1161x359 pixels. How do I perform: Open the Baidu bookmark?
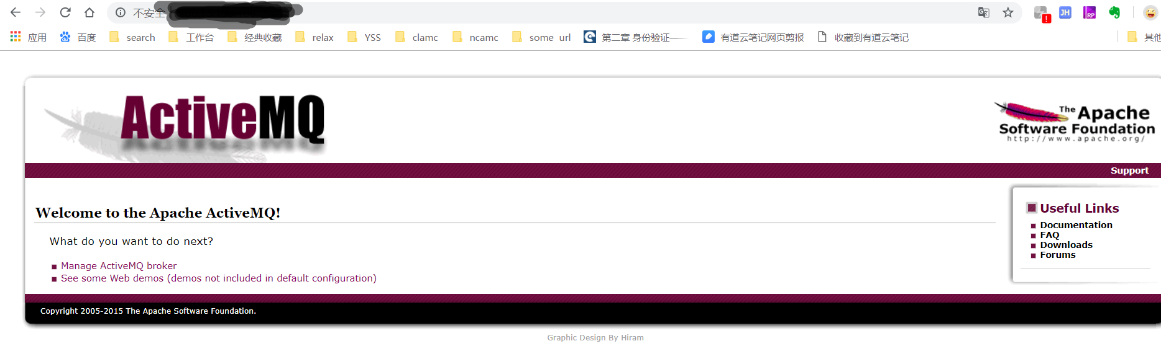pos(78,37)
